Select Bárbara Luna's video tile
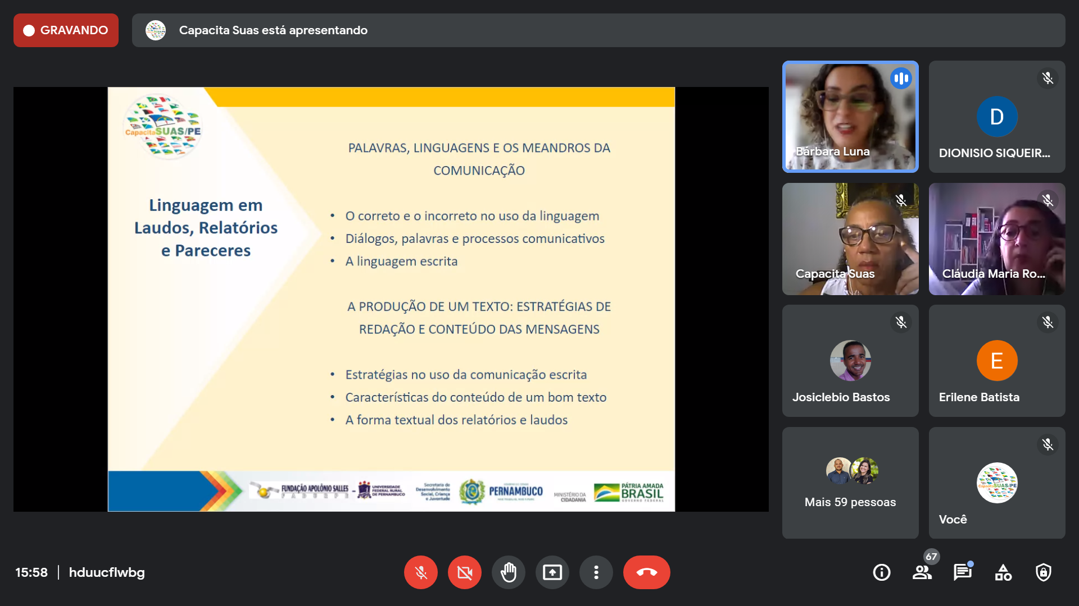1079x606 pixels. (850, 117)
